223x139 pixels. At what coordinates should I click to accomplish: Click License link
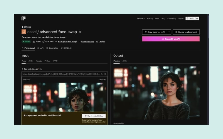click(x=102, y=42)
